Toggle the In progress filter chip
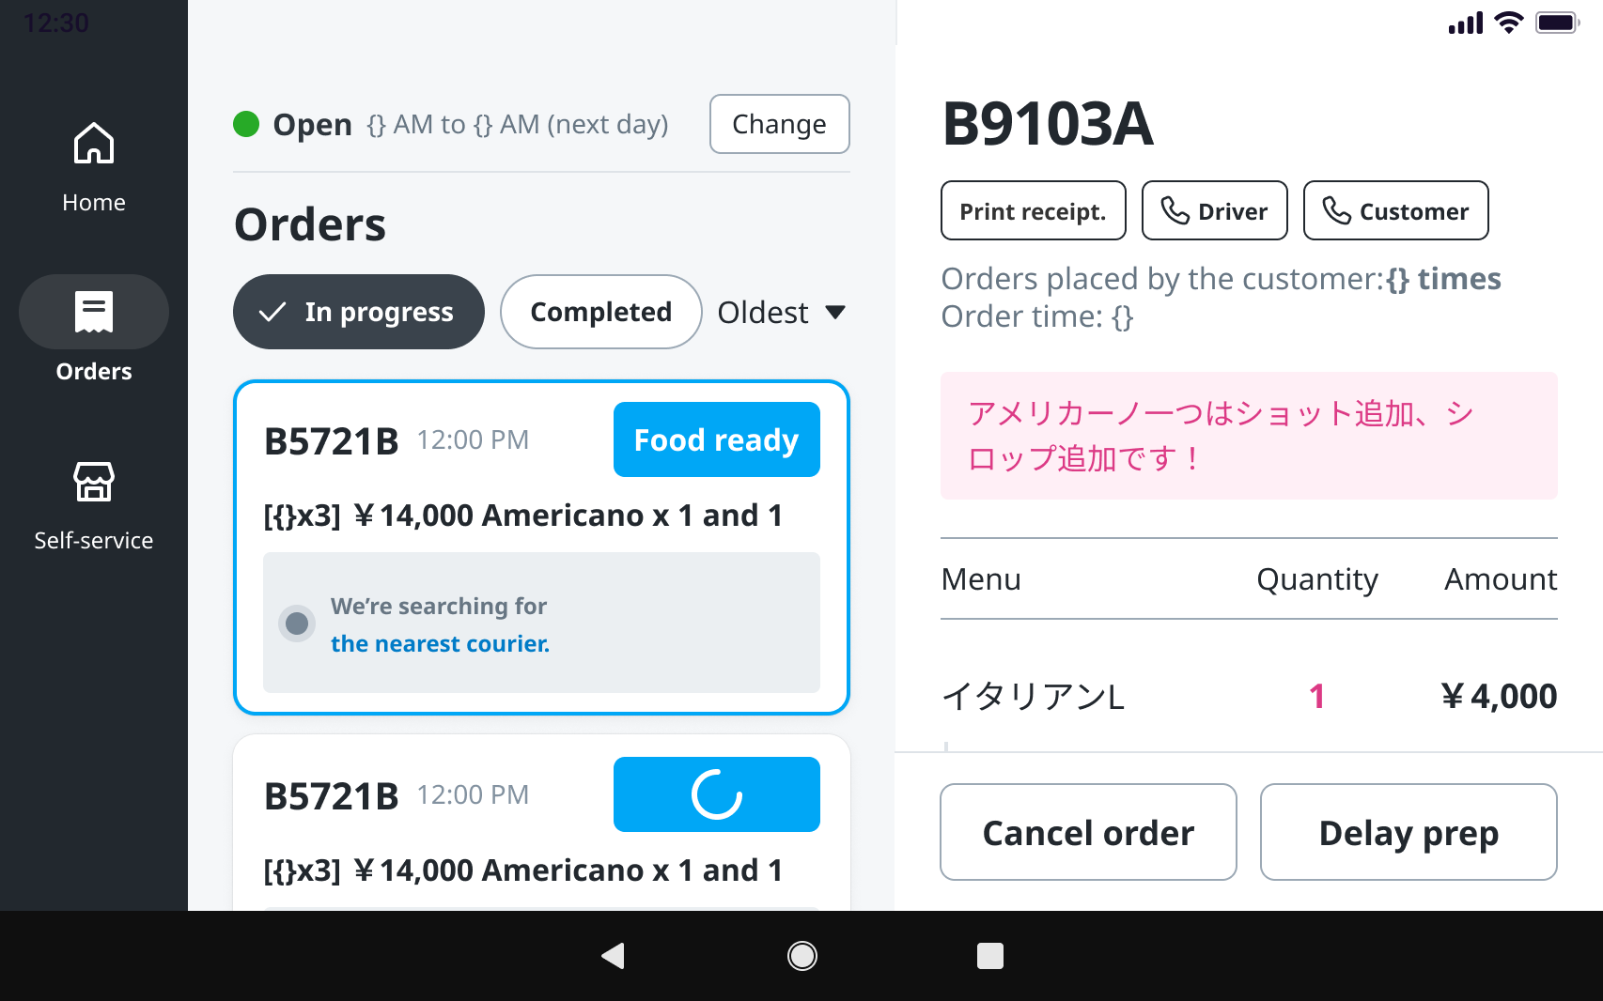This screenshot has width=1603, height=1001. point(359,312)
